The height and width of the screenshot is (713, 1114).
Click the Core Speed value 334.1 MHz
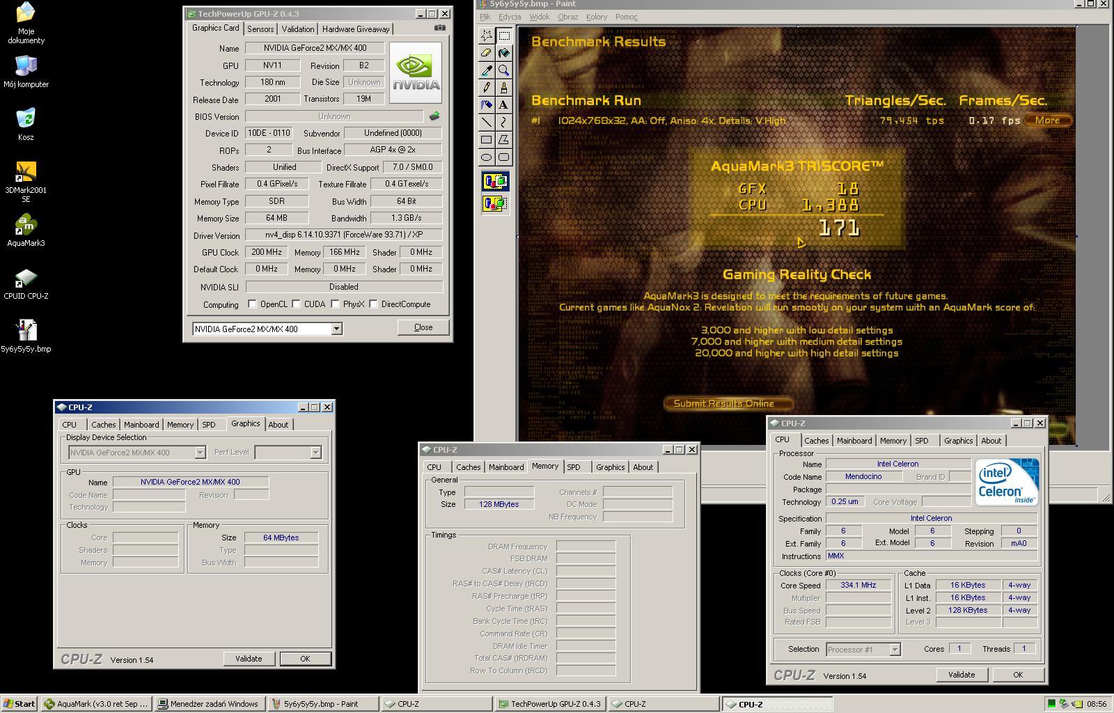click(858, 586)
